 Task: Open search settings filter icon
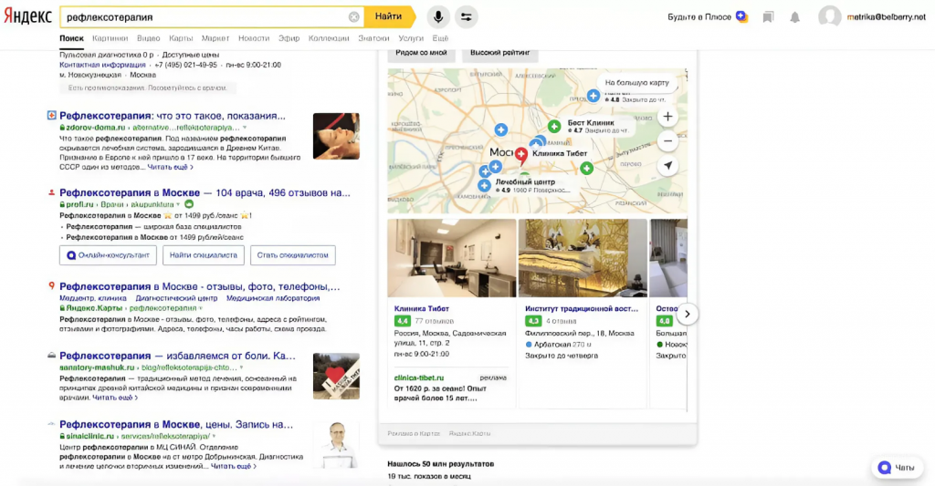click(467, 16)
